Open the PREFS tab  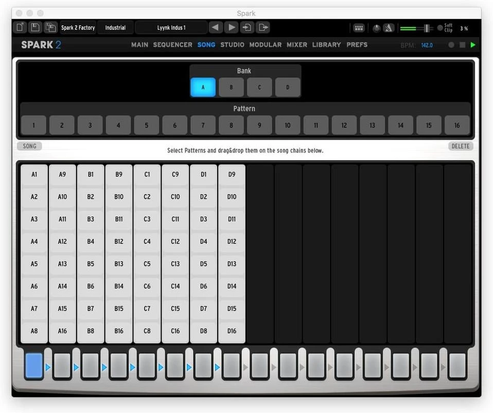point(357,45)
